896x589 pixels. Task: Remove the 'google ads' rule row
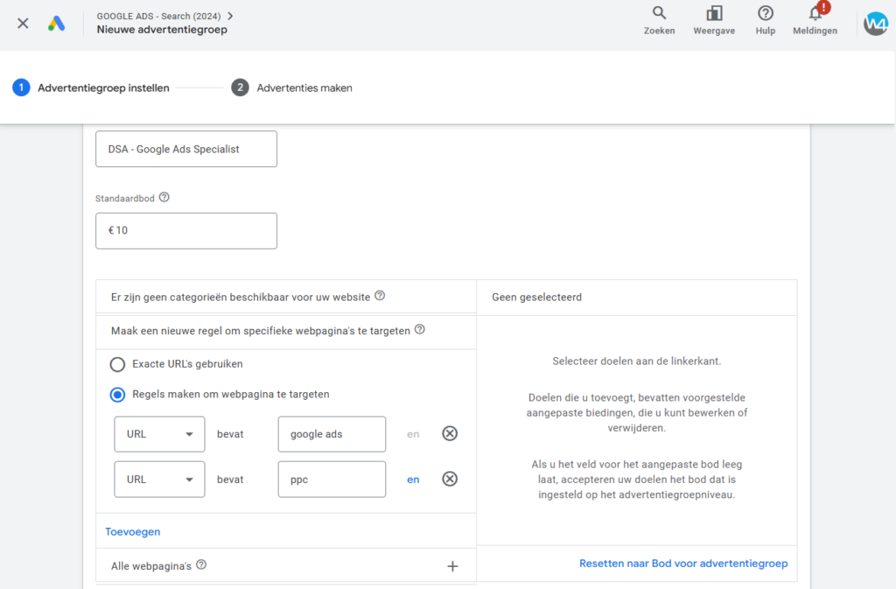pyautogui.click(x=450, y=433)
